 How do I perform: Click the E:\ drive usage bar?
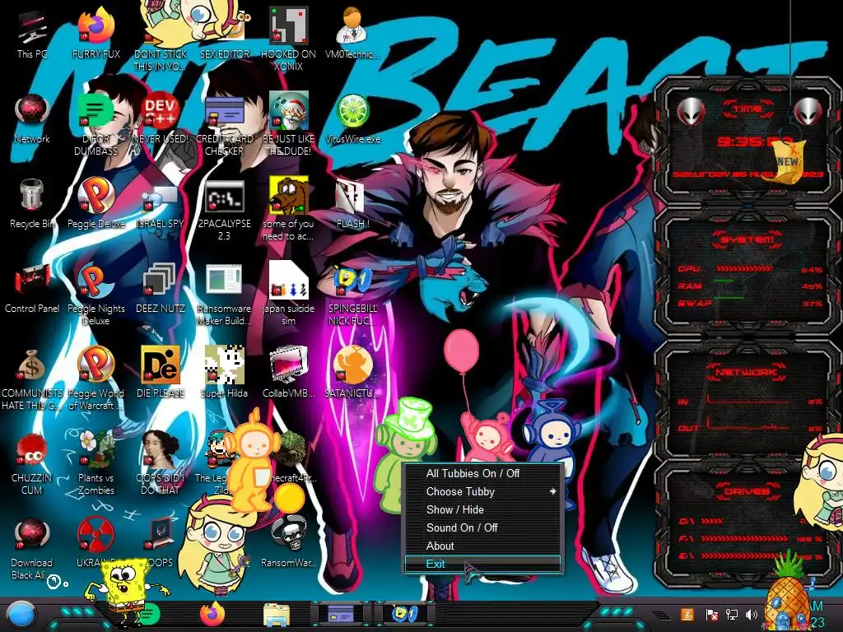(x=745, y=555)
